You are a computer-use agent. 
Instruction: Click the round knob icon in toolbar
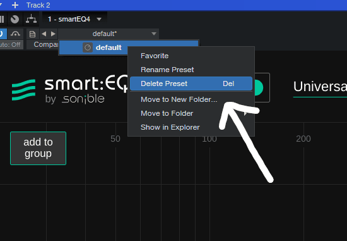point(15,19)
